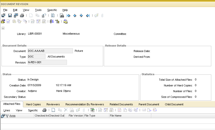The height and width of the screenshot is (130, 215).
Task: Collapse the header section with minus button
Action: coord(3,28)
